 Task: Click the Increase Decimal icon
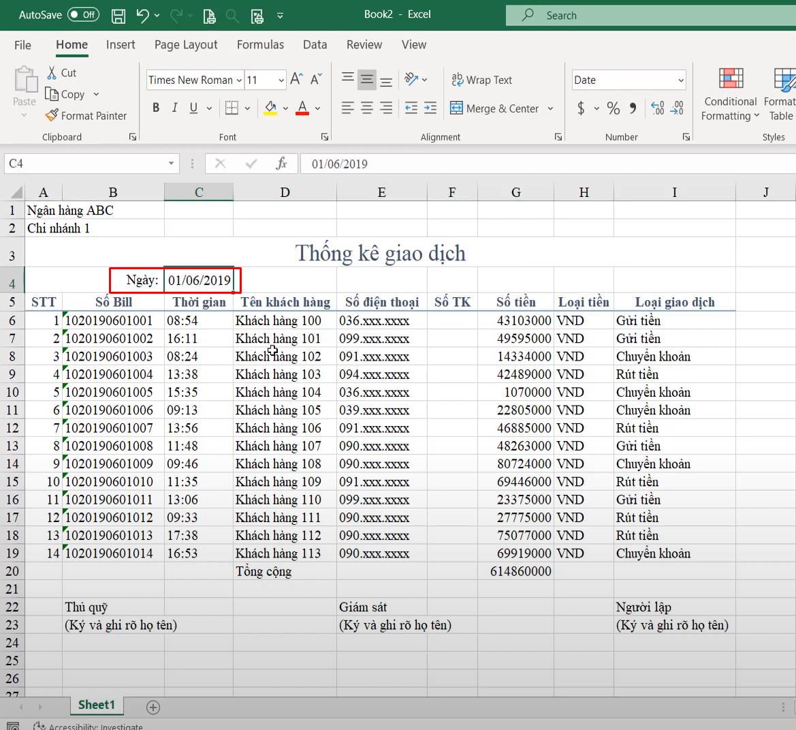pyautogui.click(x=658, y=108)
